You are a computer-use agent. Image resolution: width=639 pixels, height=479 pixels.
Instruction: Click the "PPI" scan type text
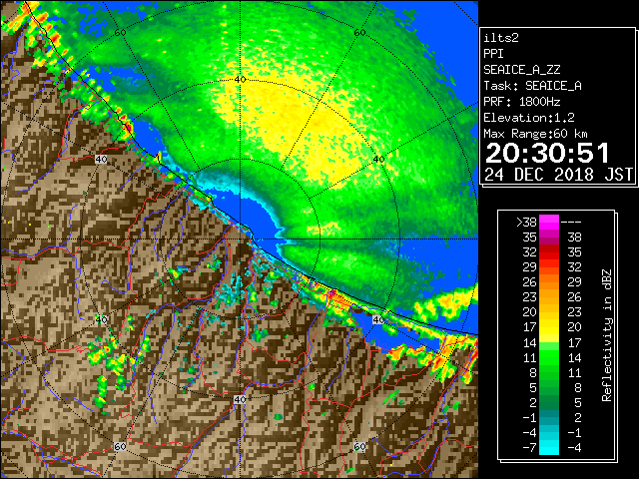click(x=493, y=54)
